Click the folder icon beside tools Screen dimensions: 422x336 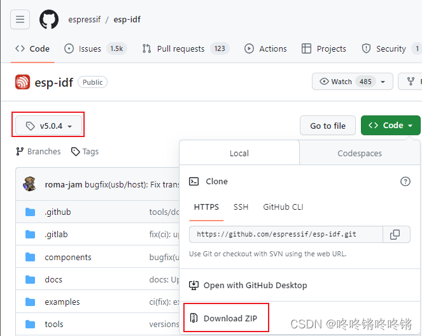pyautogui.click(x=30, y=324)
